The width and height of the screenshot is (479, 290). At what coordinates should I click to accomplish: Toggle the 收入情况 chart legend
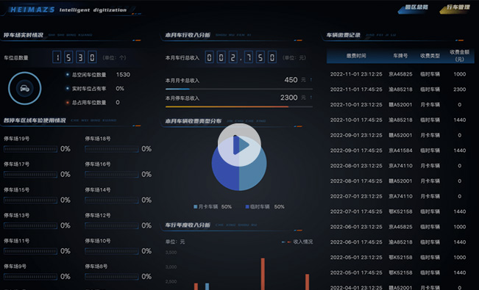pyautogui.click(x=297, y=242)
